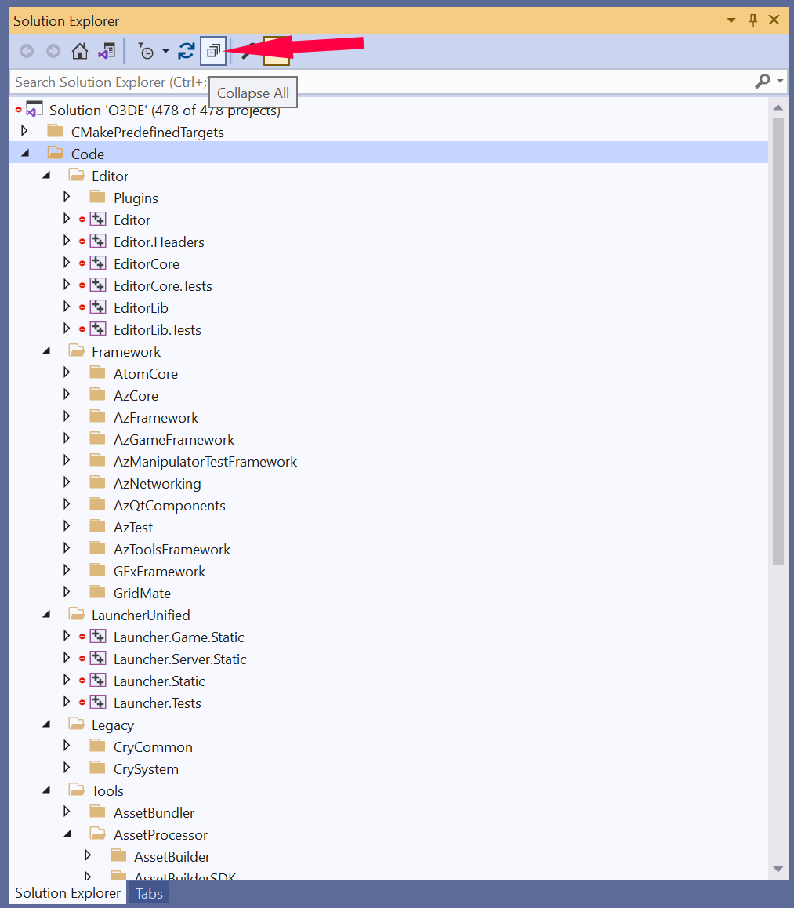This screenshot has width=794, height=908.
Task: Click the Solution 'O3DE' icon
Action: click(x=34, y=110)
